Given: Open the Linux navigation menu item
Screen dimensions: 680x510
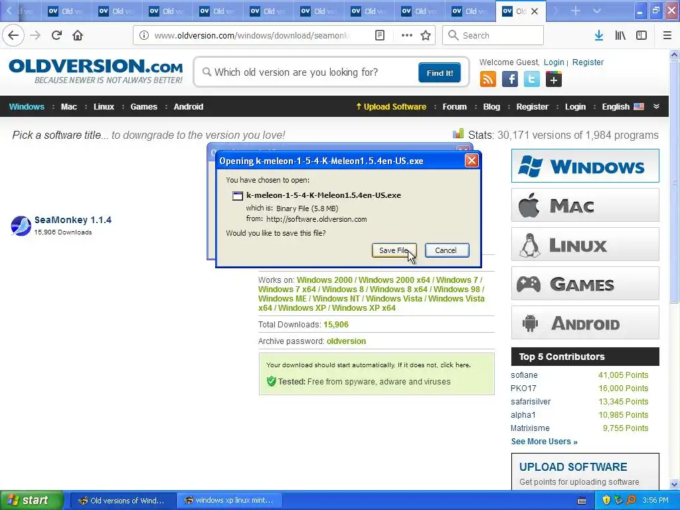Looking at the screenshot, I should point(104,107).
